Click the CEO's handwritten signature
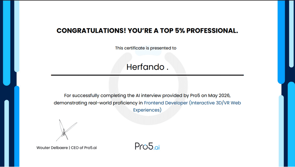The image size is (295, 167). point(67,130)
